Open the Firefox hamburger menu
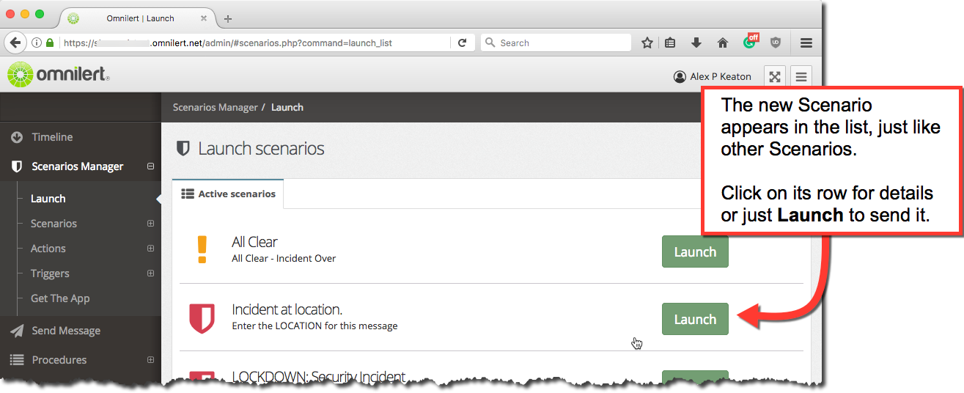This screenshot has width=964, height=393. click(x=806, y=43)
